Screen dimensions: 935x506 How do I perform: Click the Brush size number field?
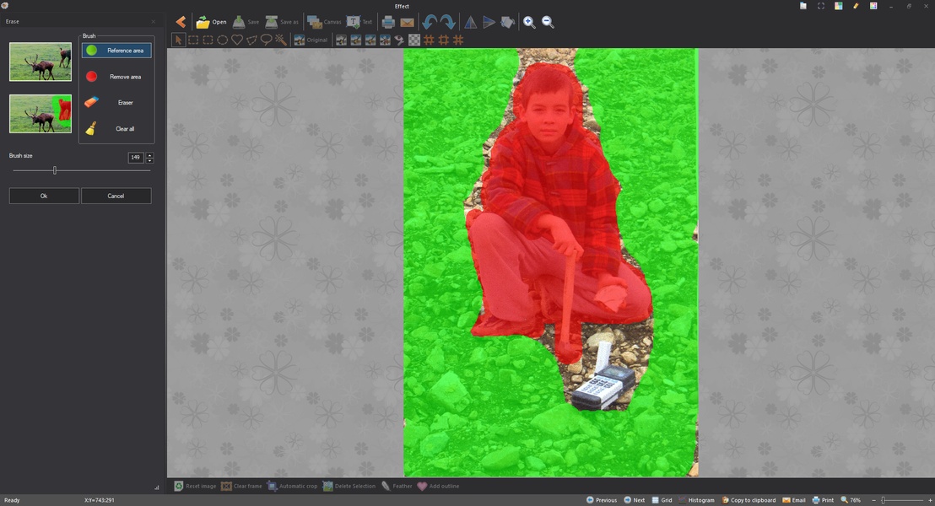136,158
